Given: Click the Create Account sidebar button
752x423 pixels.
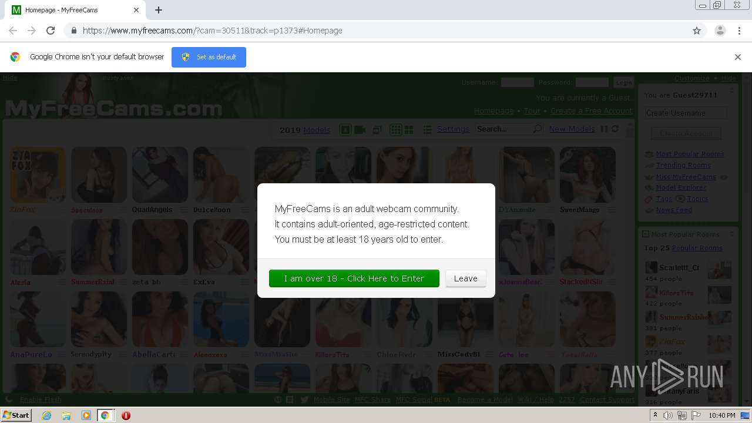Looking at the screenshot, I should 686,133.
